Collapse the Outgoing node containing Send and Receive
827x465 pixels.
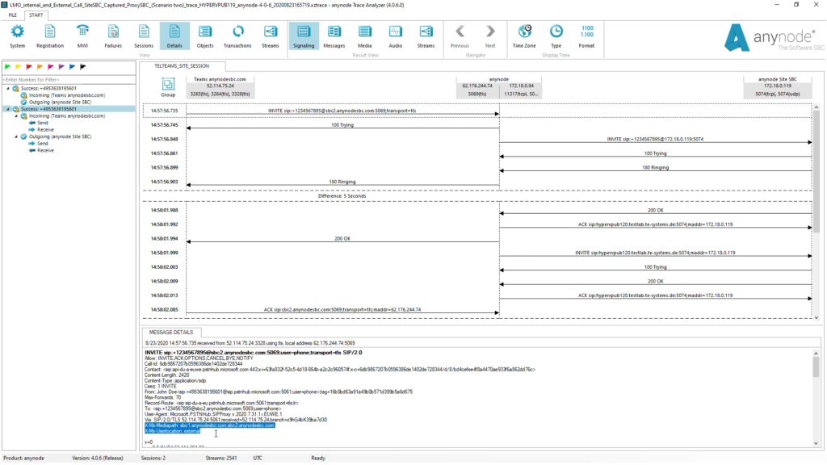coord(16,136)
